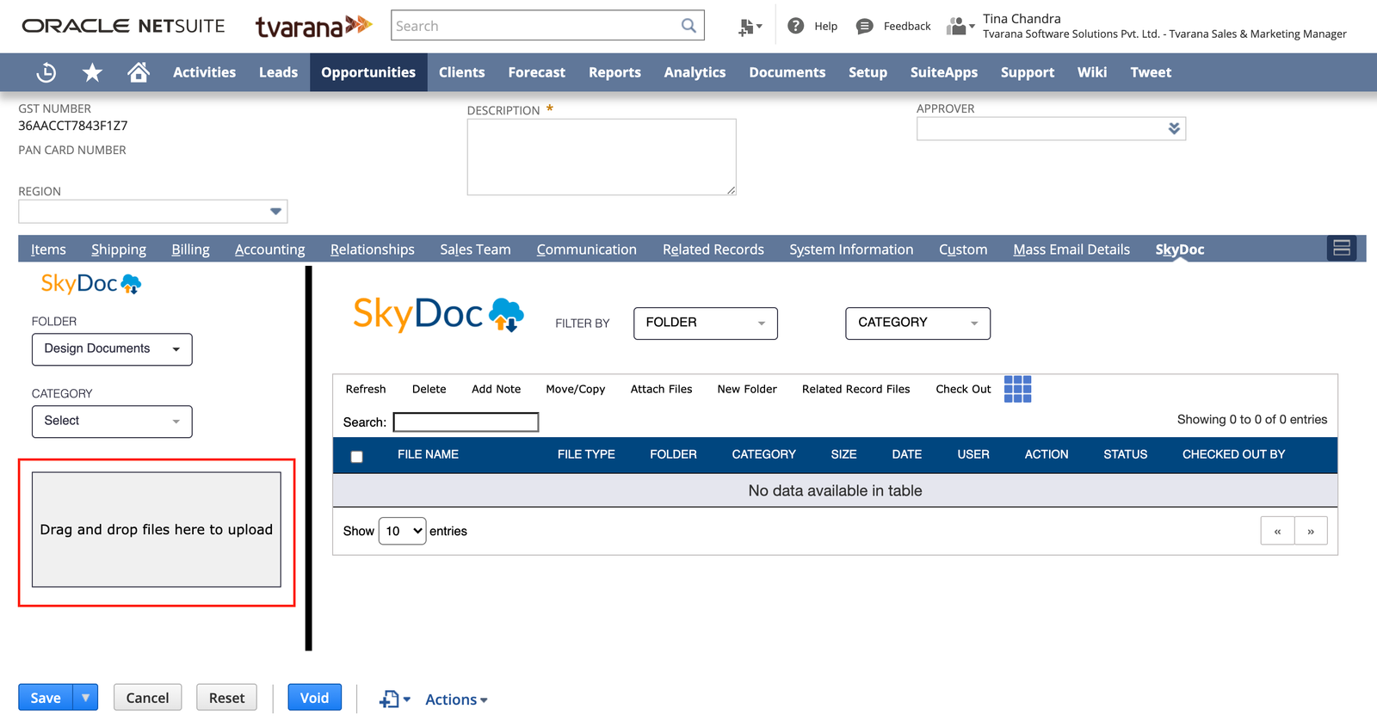The height and width of the screenshot is (727, 1377).
Task: Click Move/Copy in SkyDoc toolbar
Action: tap(575, 389)
